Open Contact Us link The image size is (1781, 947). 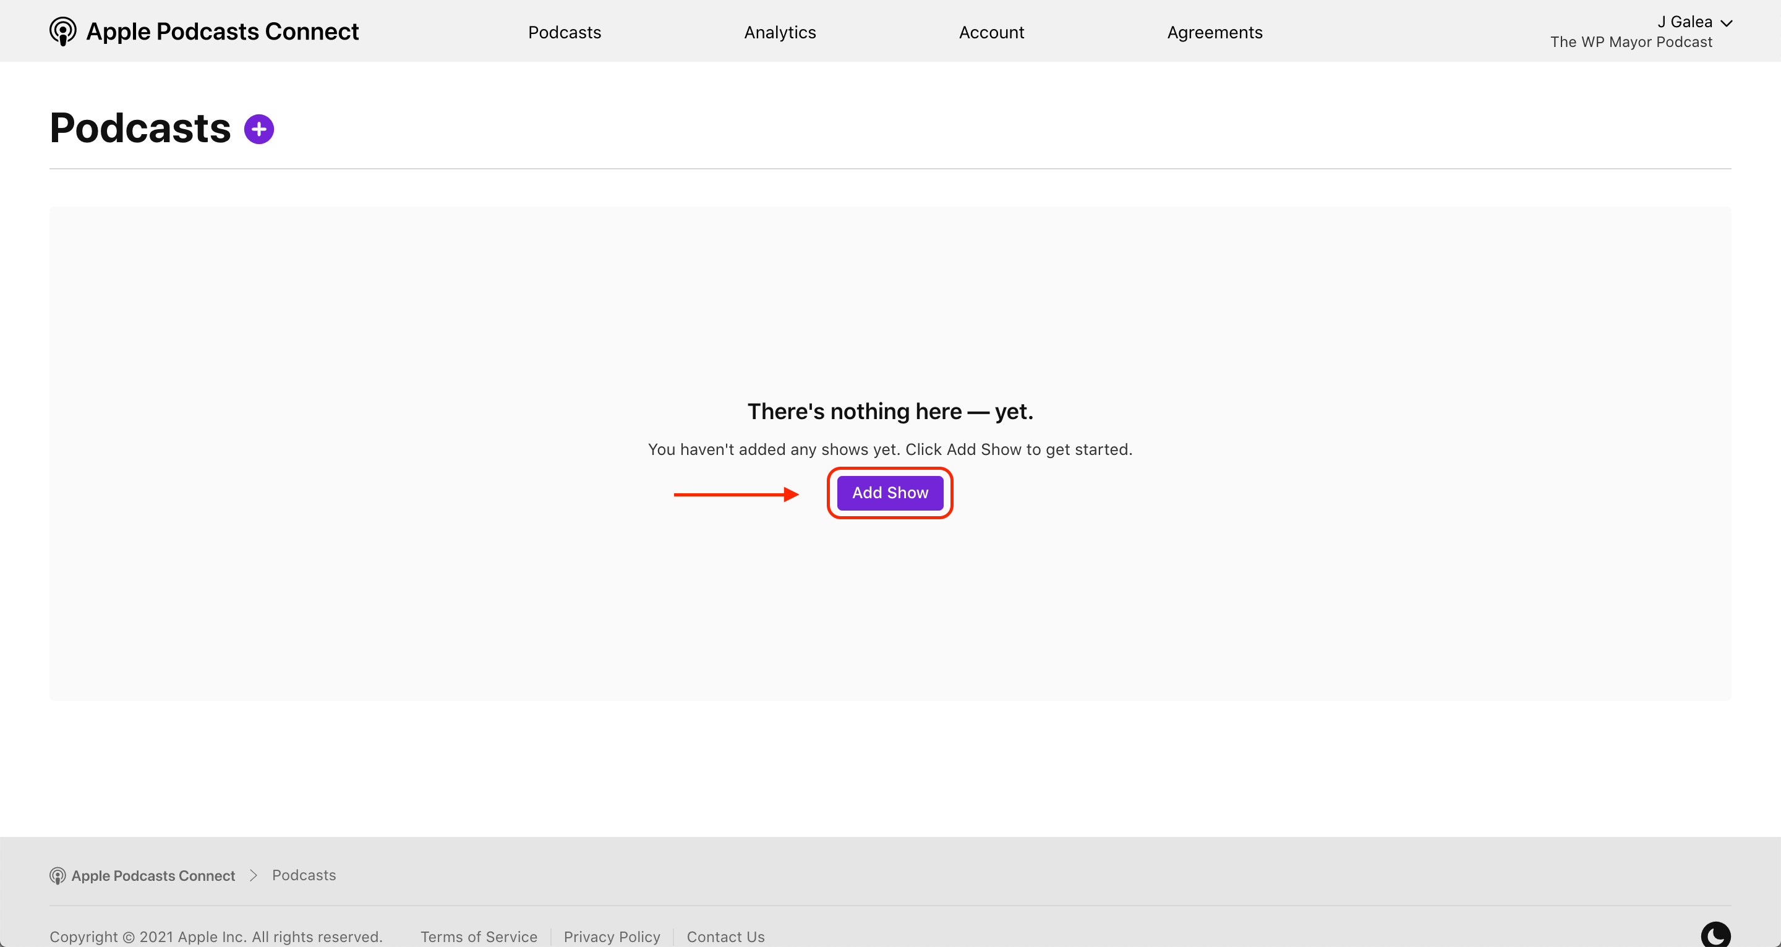coord(725,936)
